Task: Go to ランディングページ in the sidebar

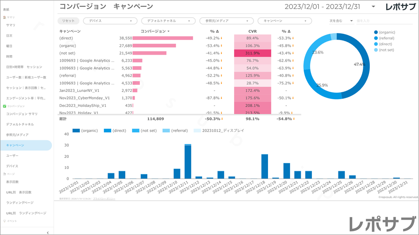Action: pyautogui.click(x=20, y=203)
